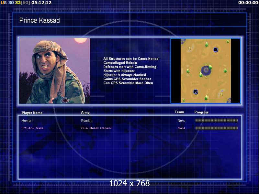Click 'Can GPS Scramble More Often' text

[128, 83]
